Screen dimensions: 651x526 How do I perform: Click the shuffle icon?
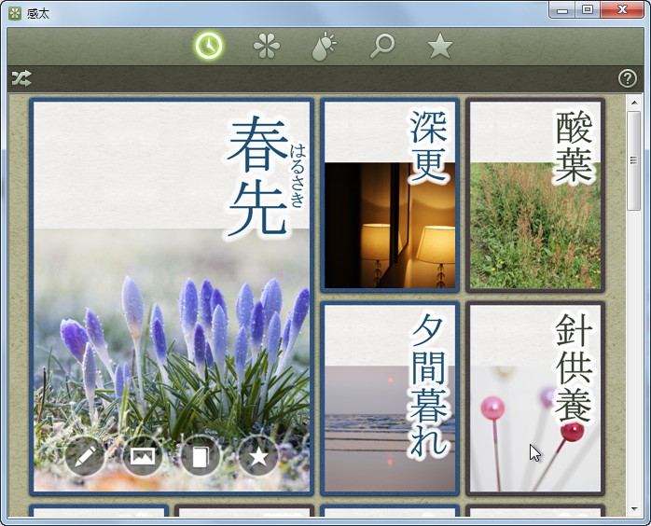click(21, 78)
